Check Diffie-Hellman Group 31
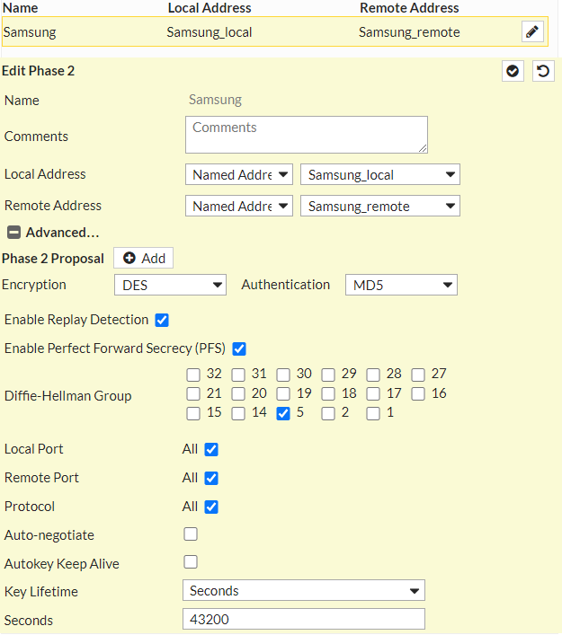562x635 pixels. tap(238, 375)
